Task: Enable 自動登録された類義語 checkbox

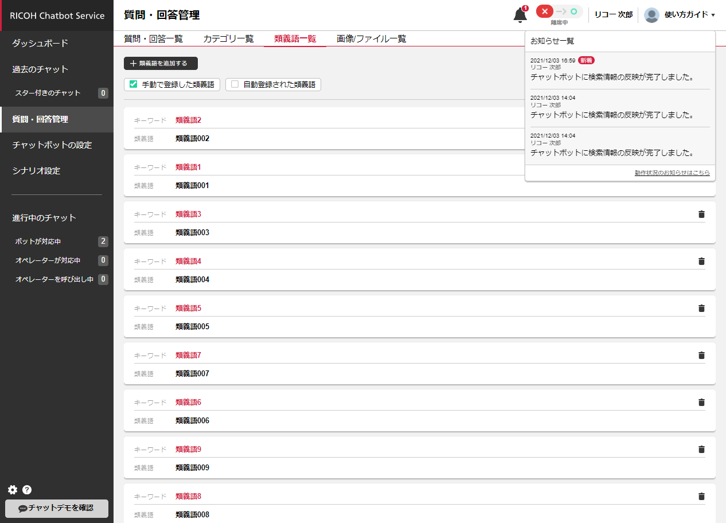Action: tap(235, 84)
